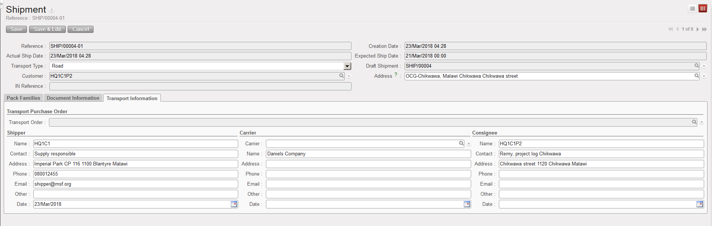Open Shipper Date calendar picker
712x226 pixels.
(x=234, y=204)
